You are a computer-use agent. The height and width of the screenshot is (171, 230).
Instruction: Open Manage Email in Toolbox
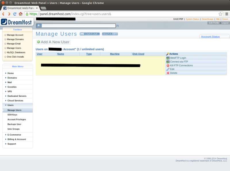click(14, 44)
